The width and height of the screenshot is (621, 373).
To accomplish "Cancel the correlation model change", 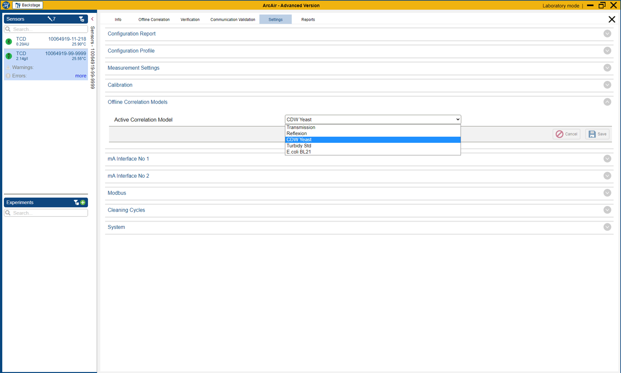I will click(x=566, y=134).
